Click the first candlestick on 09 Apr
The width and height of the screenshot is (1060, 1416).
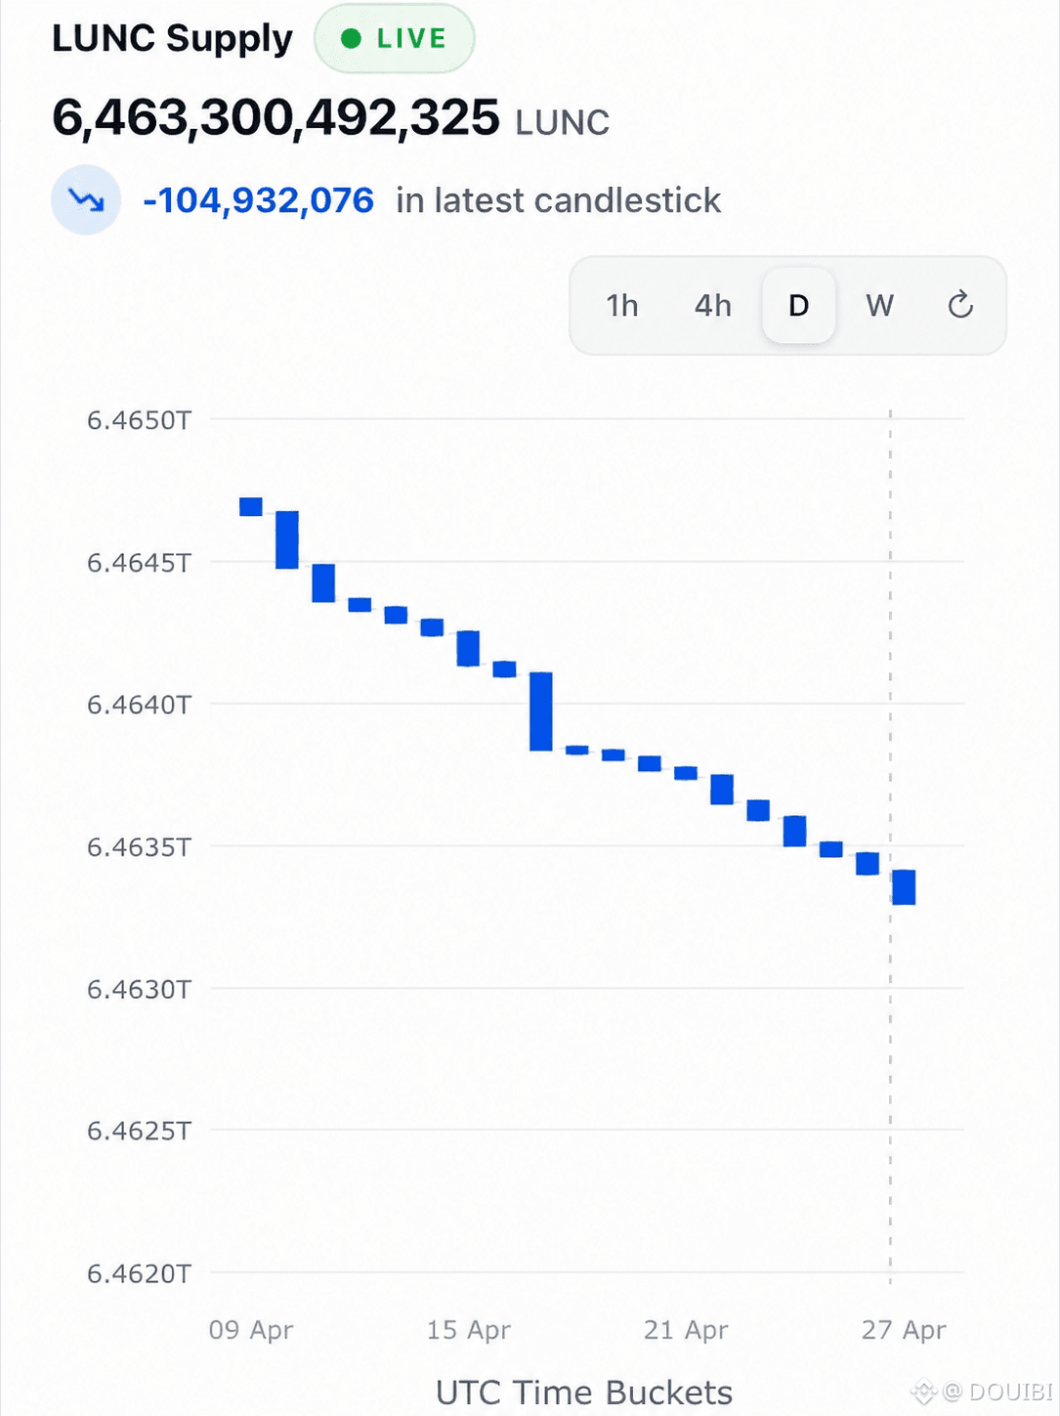251,506
